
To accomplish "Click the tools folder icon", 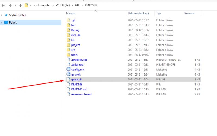I will (x=69, y=55).
